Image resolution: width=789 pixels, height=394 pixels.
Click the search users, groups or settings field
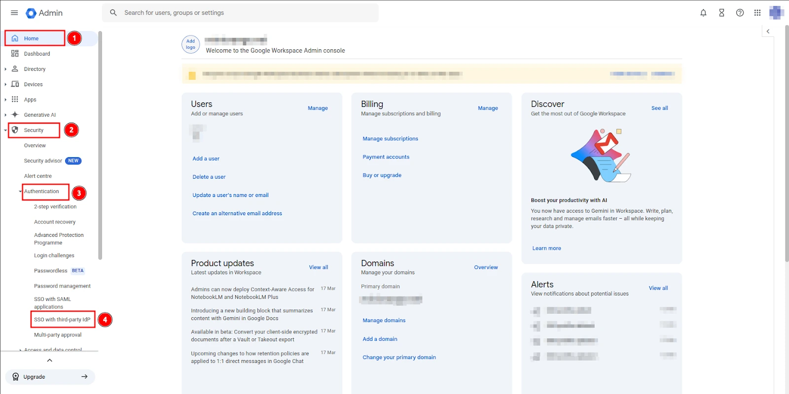[241, 13]
